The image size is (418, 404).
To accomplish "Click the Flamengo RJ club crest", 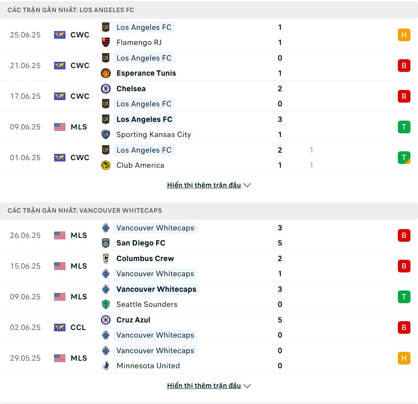I will click(x=106, y=42).
